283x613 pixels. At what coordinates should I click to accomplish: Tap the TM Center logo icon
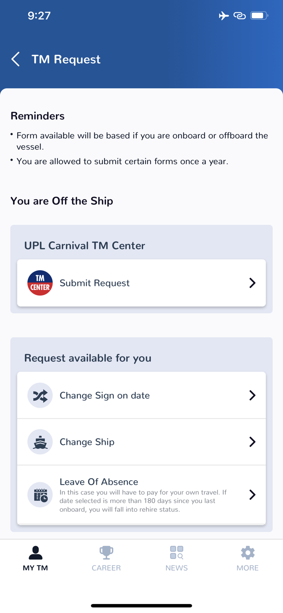[x=40, y=283]
